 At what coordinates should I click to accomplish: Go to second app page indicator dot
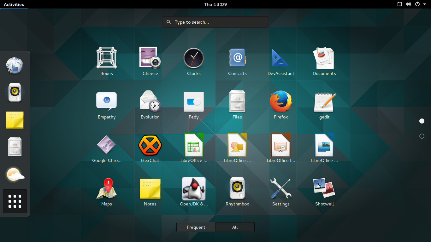point(422,136)
